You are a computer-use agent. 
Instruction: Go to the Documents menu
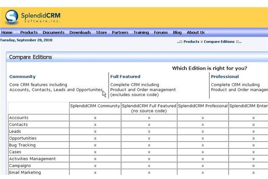(54, 33)
